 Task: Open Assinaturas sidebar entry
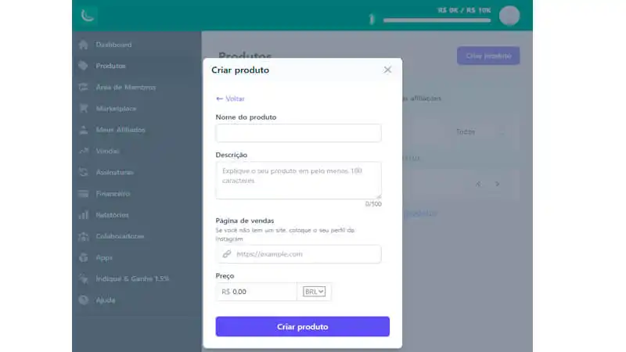(x=114, y=172)
